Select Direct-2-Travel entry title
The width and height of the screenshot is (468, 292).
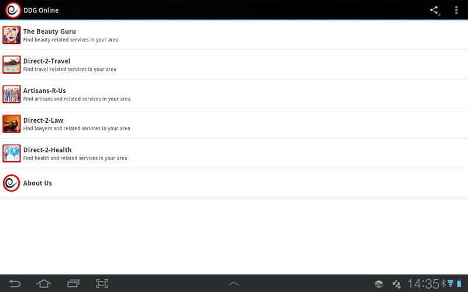(x=47, y=61)
